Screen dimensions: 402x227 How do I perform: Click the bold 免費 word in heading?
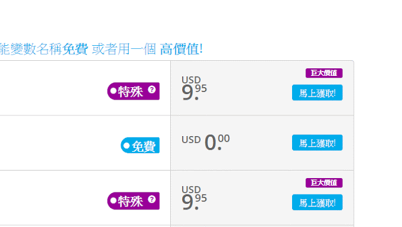pyautogui.click(x=75, y=49)
